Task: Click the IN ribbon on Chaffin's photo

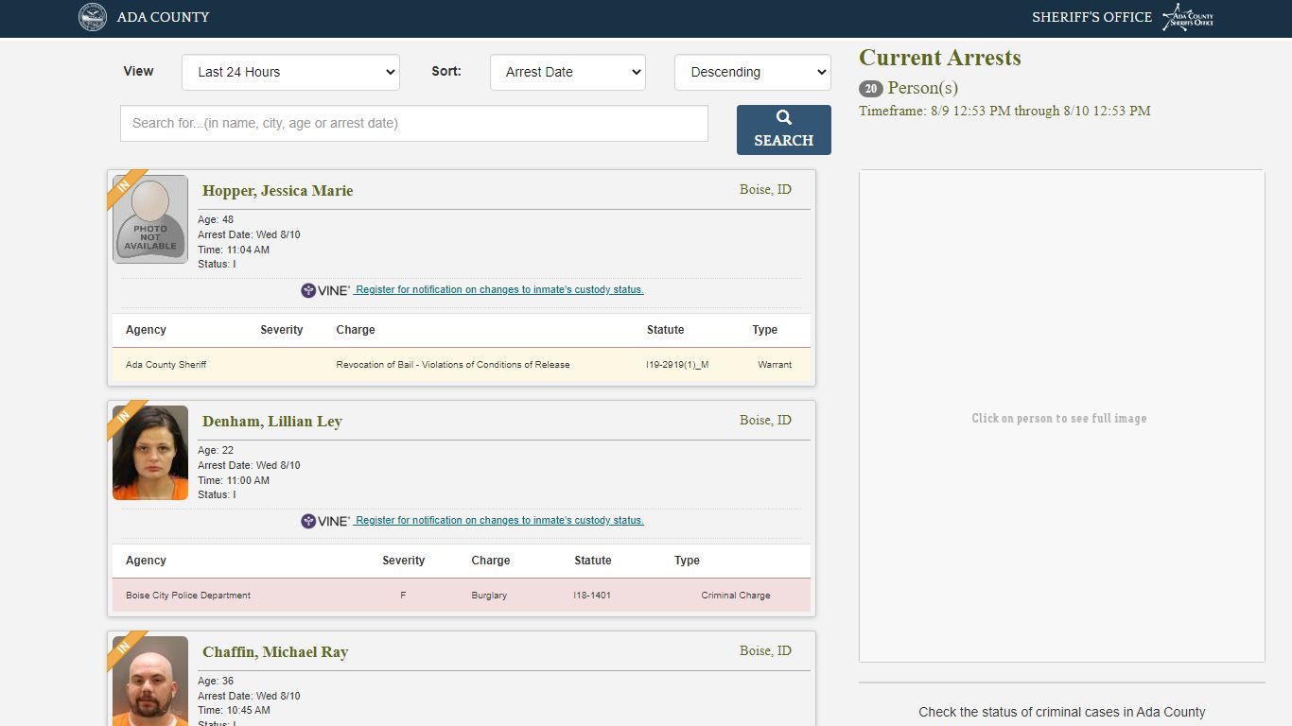Action: point(127,650)
